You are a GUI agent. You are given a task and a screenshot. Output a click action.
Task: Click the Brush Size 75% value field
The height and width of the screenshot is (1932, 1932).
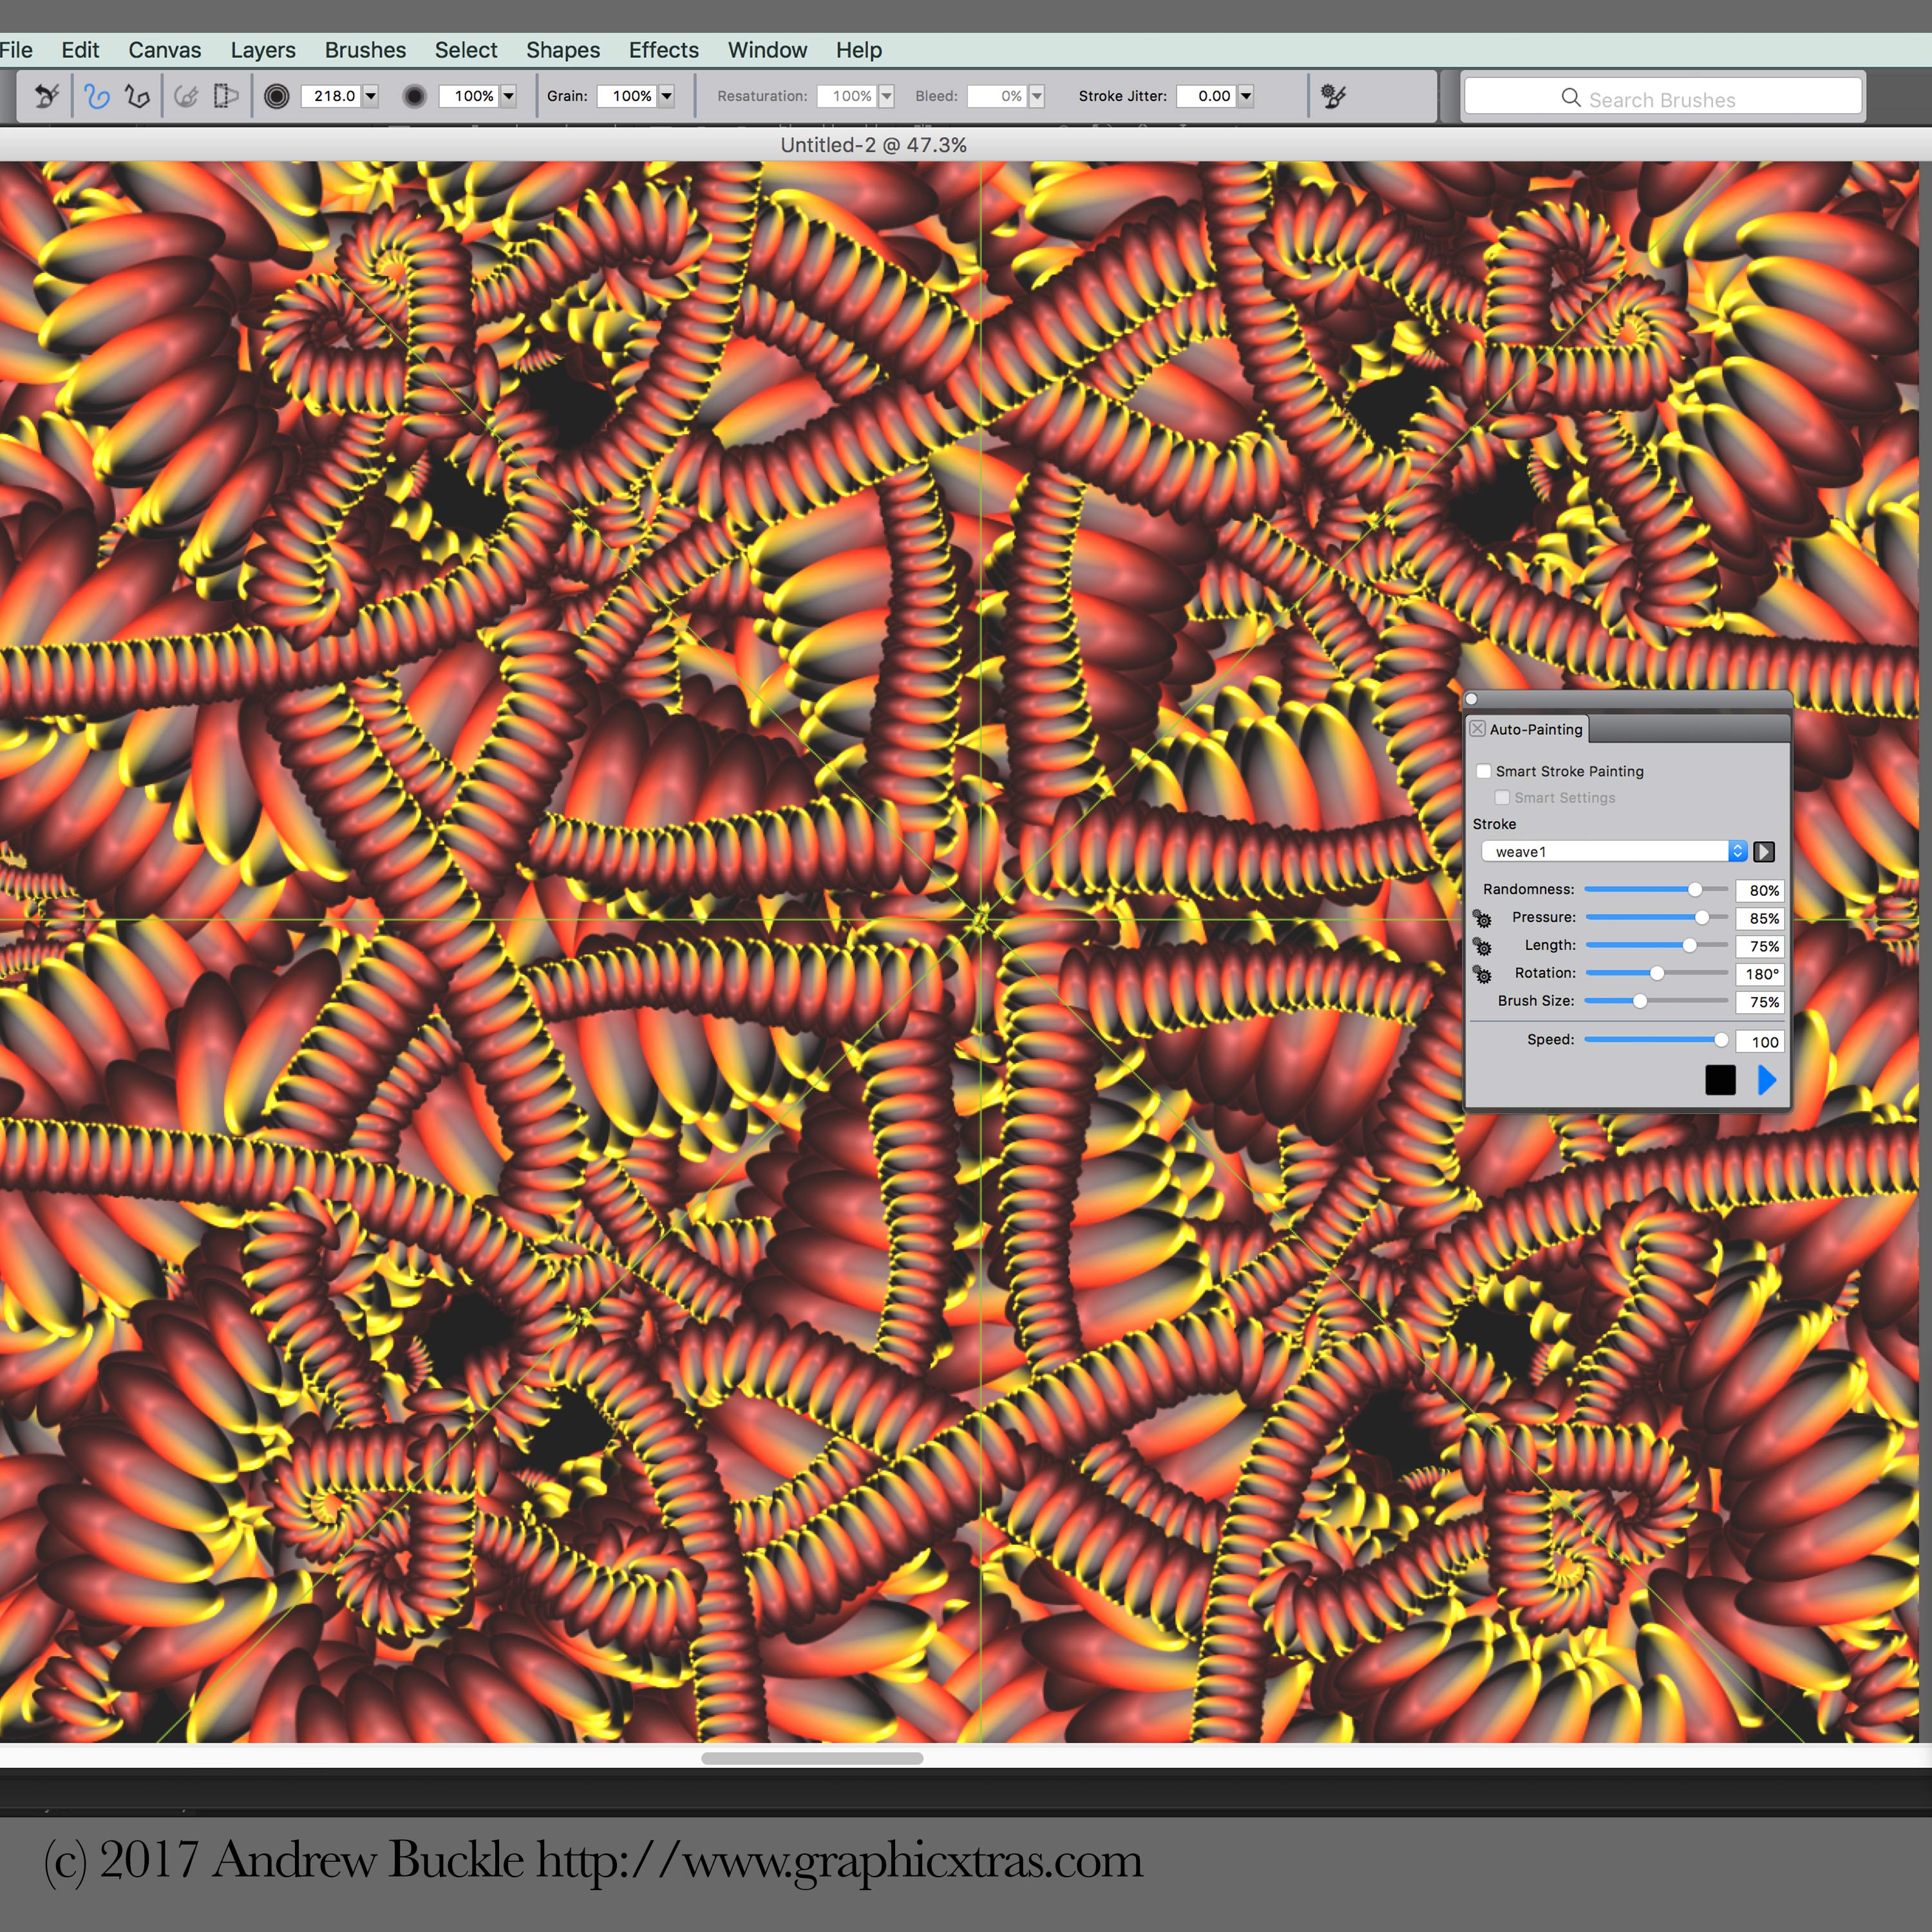coord(1760,1002)
